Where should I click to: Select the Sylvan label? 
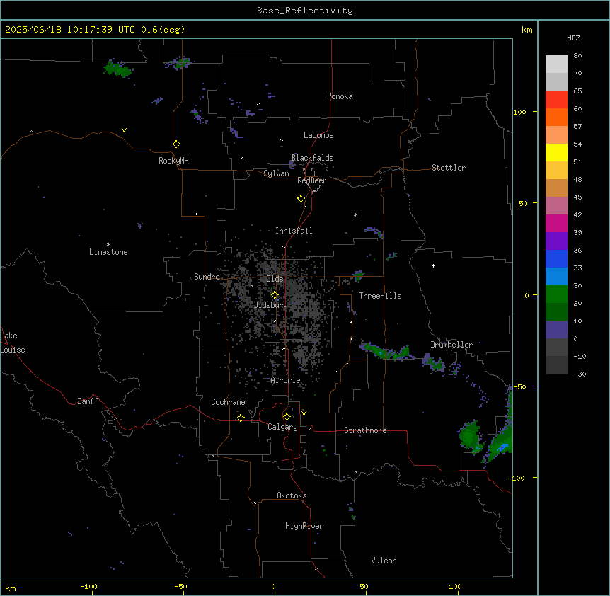tap(276, 173)
